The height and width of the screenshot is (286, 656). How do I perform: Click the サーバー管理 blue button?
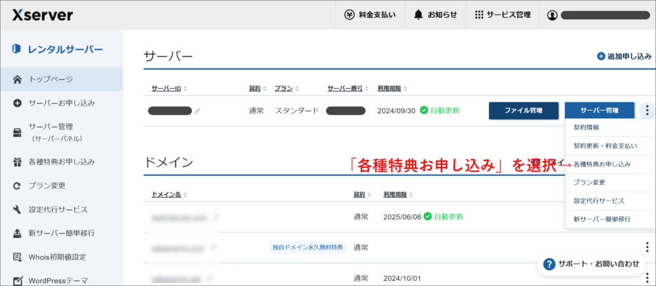(x=600, y=111)
